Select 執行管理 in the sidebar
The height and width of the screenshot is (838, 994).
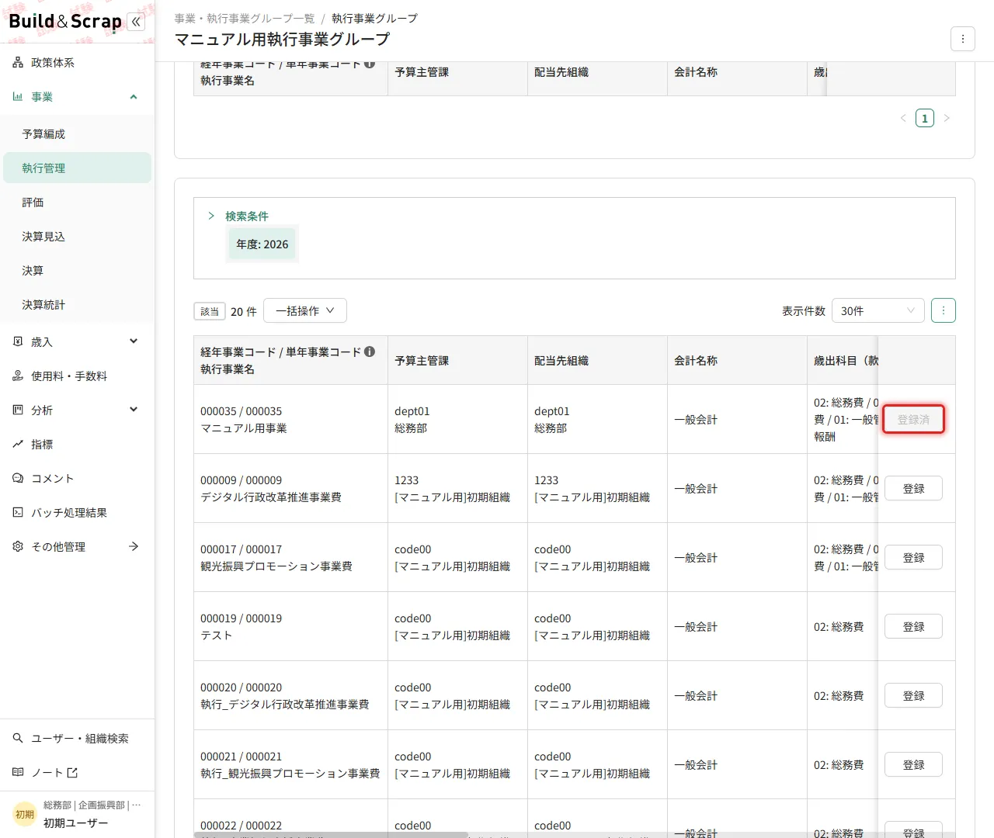pyautogui.click(x=78, y=168)
